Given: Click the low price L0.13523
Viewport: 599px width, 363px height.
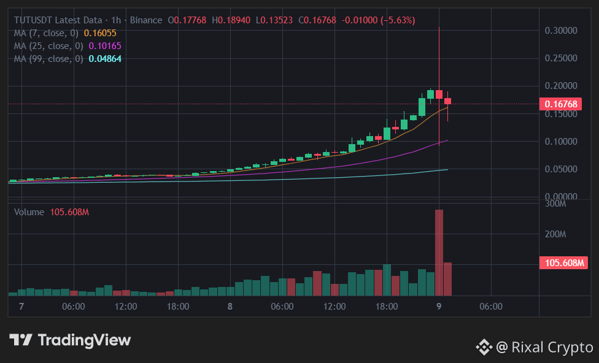Looking at the screenshot, I should click(x=274, y=20).
